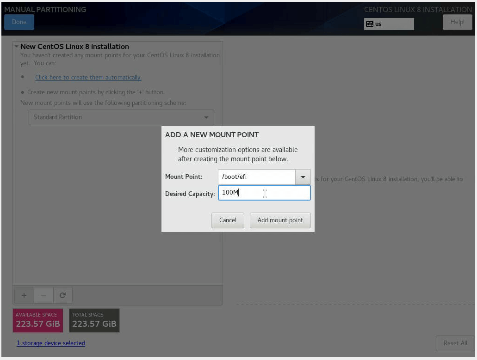This screenshot has width=477, height=360.
Task: Click the add mount point plus icon
Action: [24, 295]
